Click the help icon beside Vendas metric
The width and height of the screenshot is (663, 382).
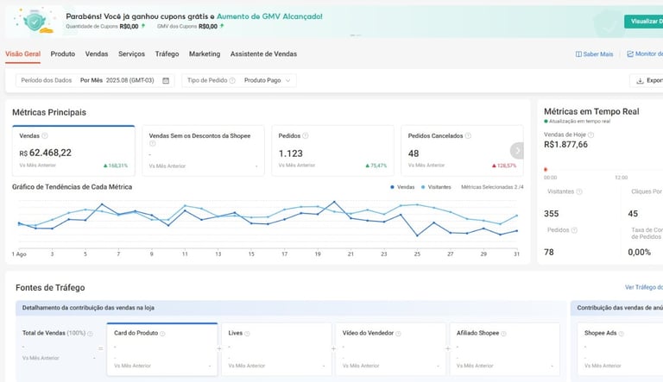(x=45, y=135)
